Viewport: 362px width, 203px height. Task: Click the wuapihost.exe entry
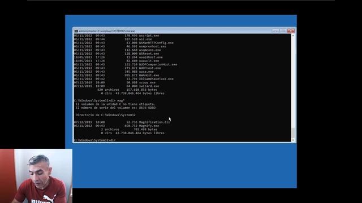point(151,58)
